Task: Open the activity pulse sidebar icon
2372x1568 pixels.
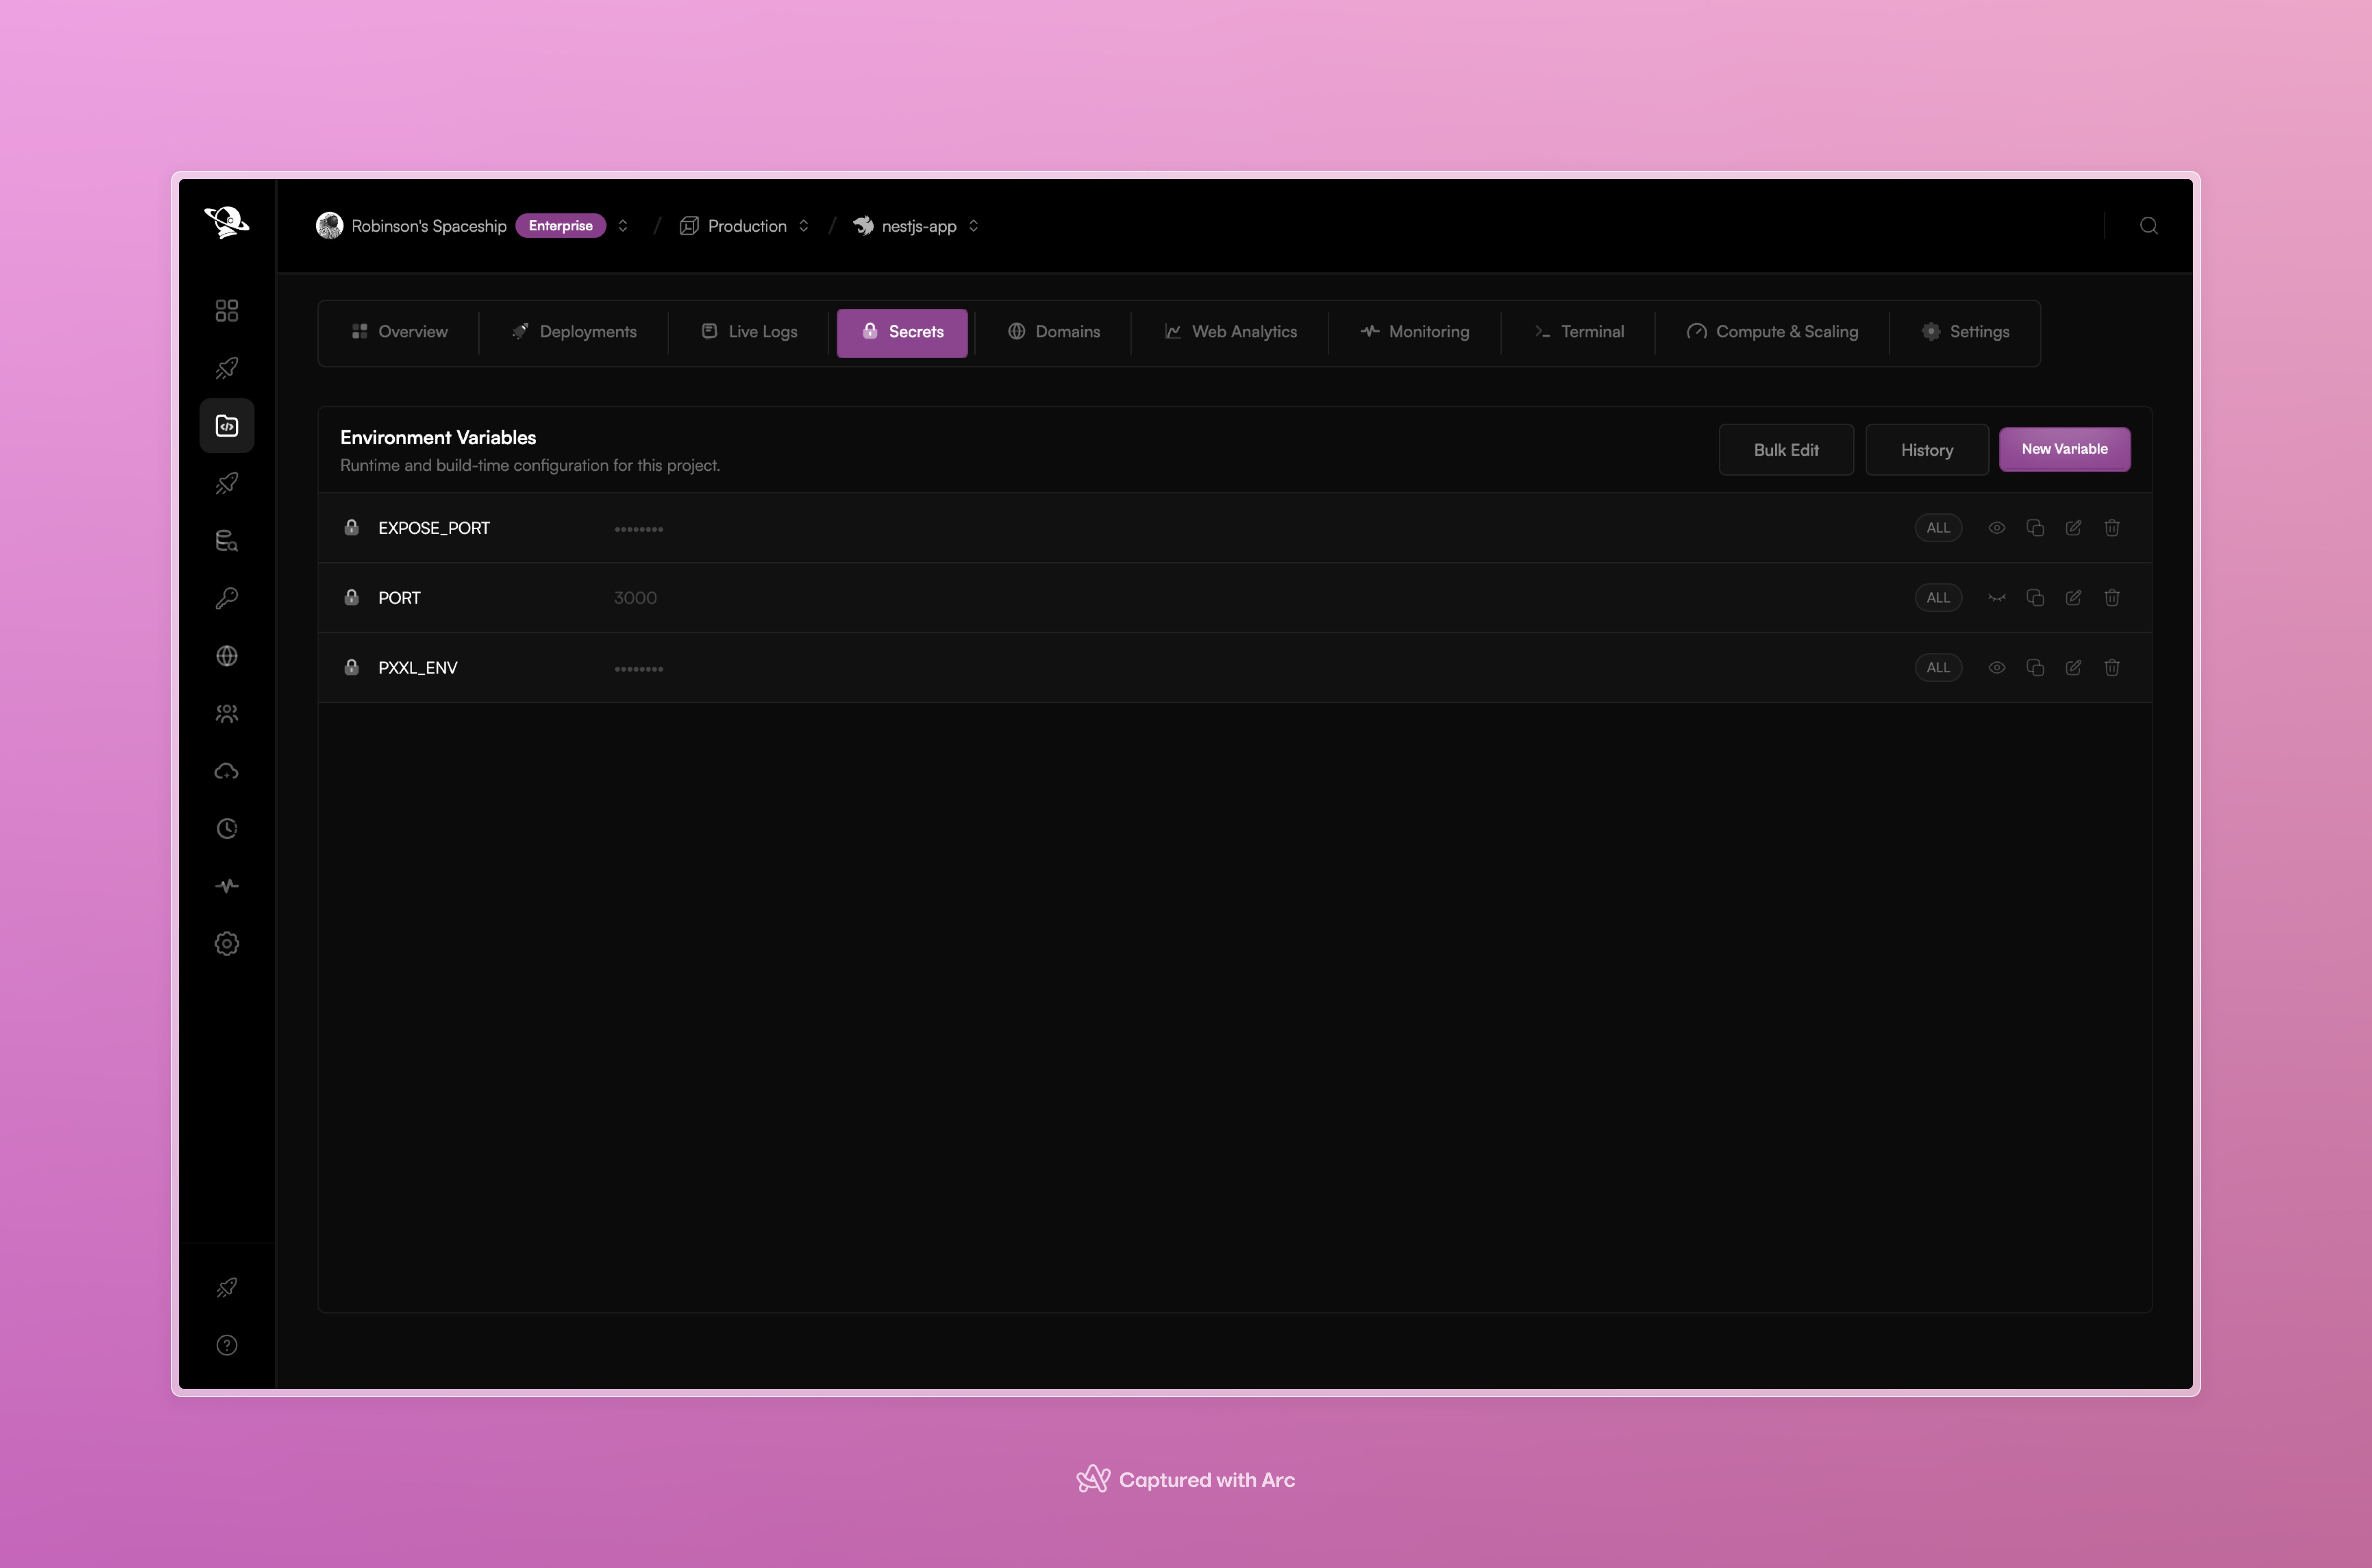Action: click(227, 886)
